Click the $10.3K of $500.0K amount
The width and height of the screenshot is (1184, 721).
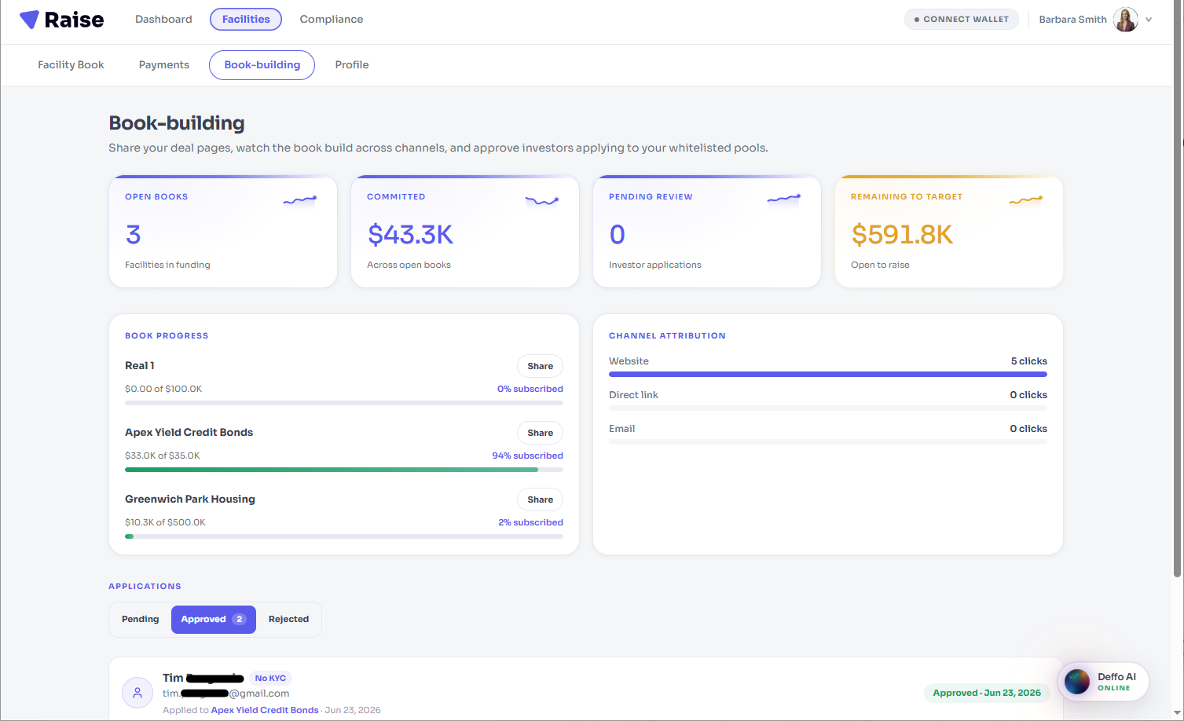point(165,522)
